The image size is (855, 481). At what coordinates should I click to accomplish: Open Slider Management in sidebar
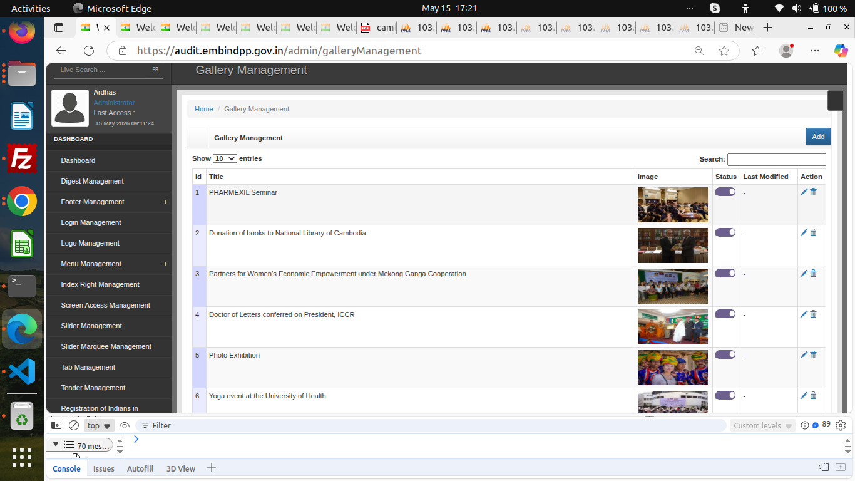point(91,326)
